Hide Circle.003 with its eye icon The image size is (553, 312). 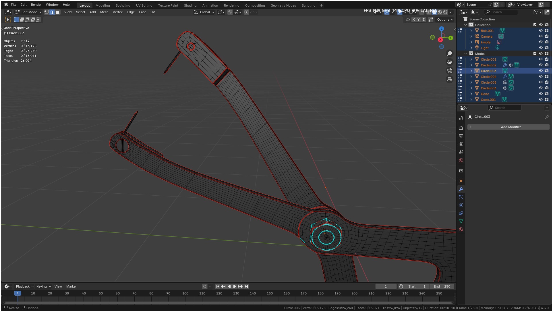click(541, 71)
